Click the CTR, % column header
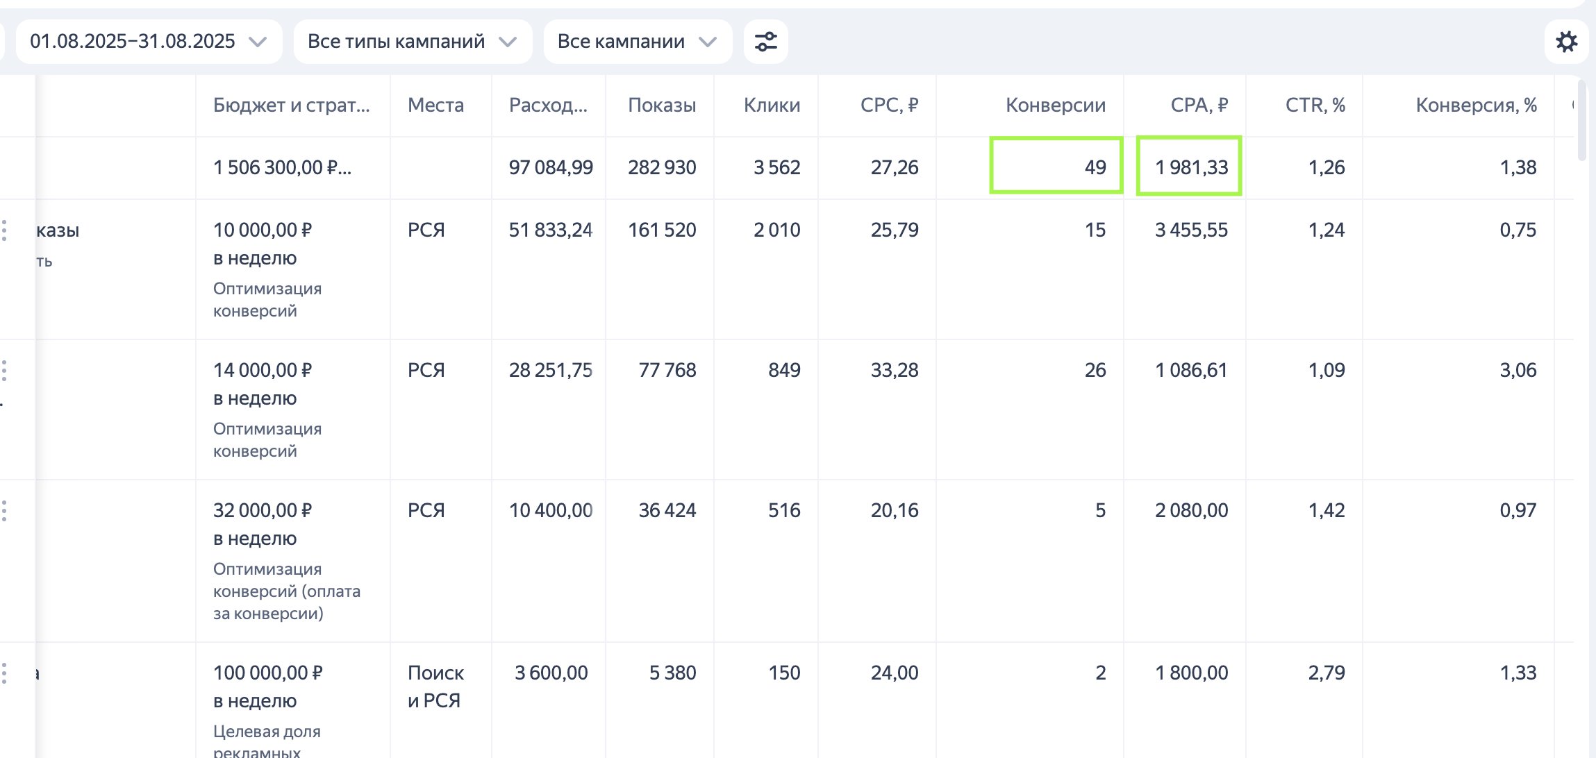 click(1315, 106)
